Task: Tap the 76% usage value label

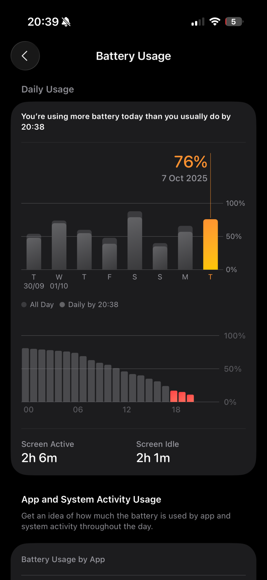Action: pos(190,162)
